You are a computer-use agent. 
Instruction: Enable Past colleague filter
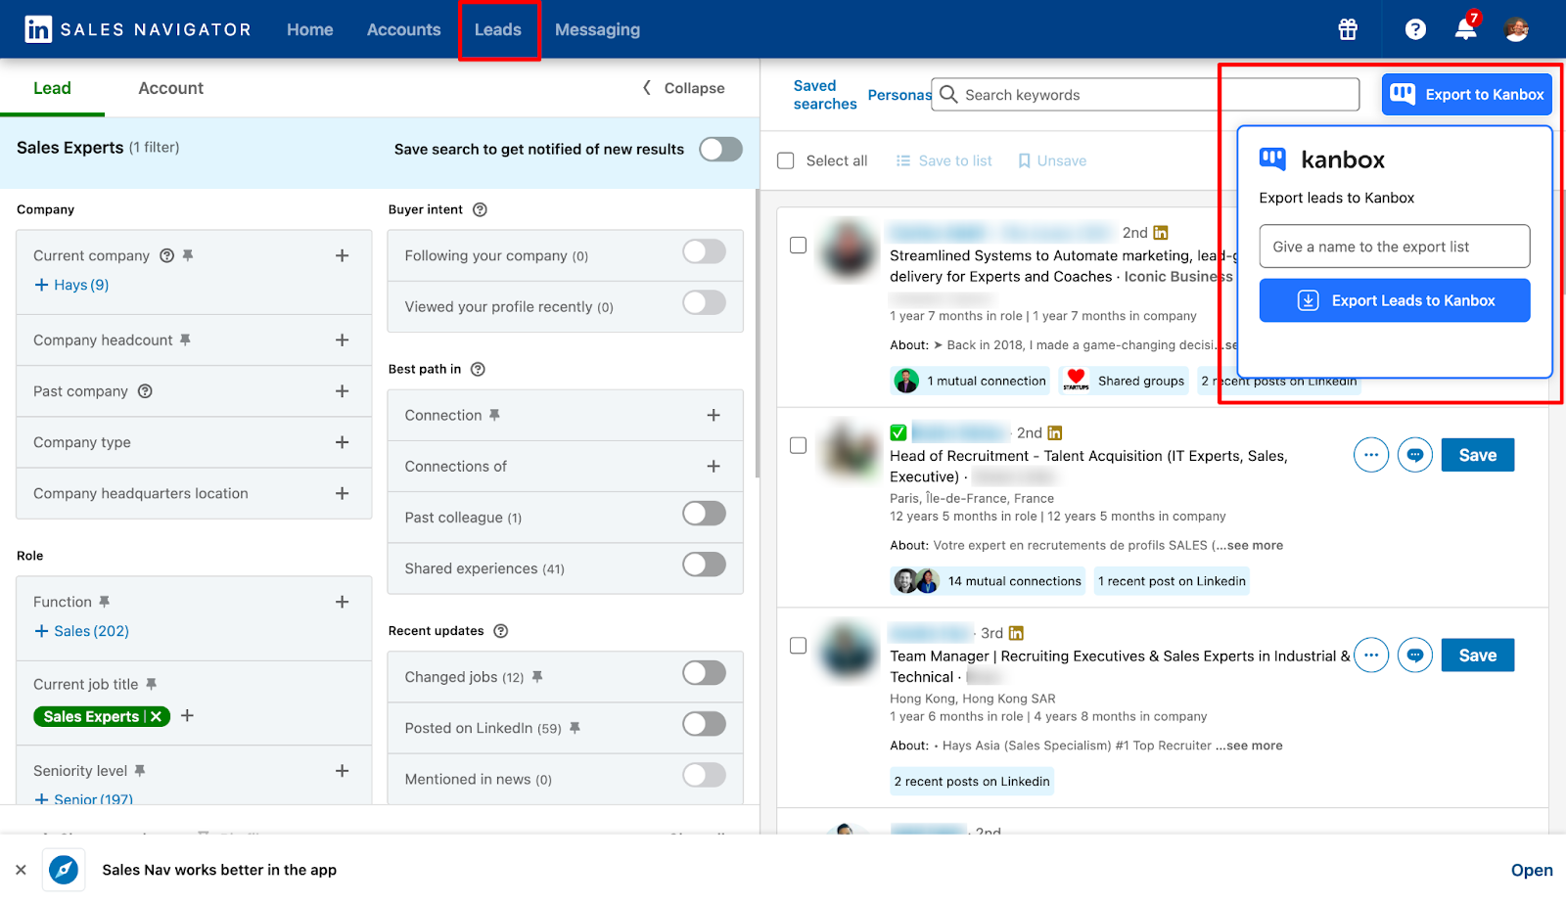(705, 514)
